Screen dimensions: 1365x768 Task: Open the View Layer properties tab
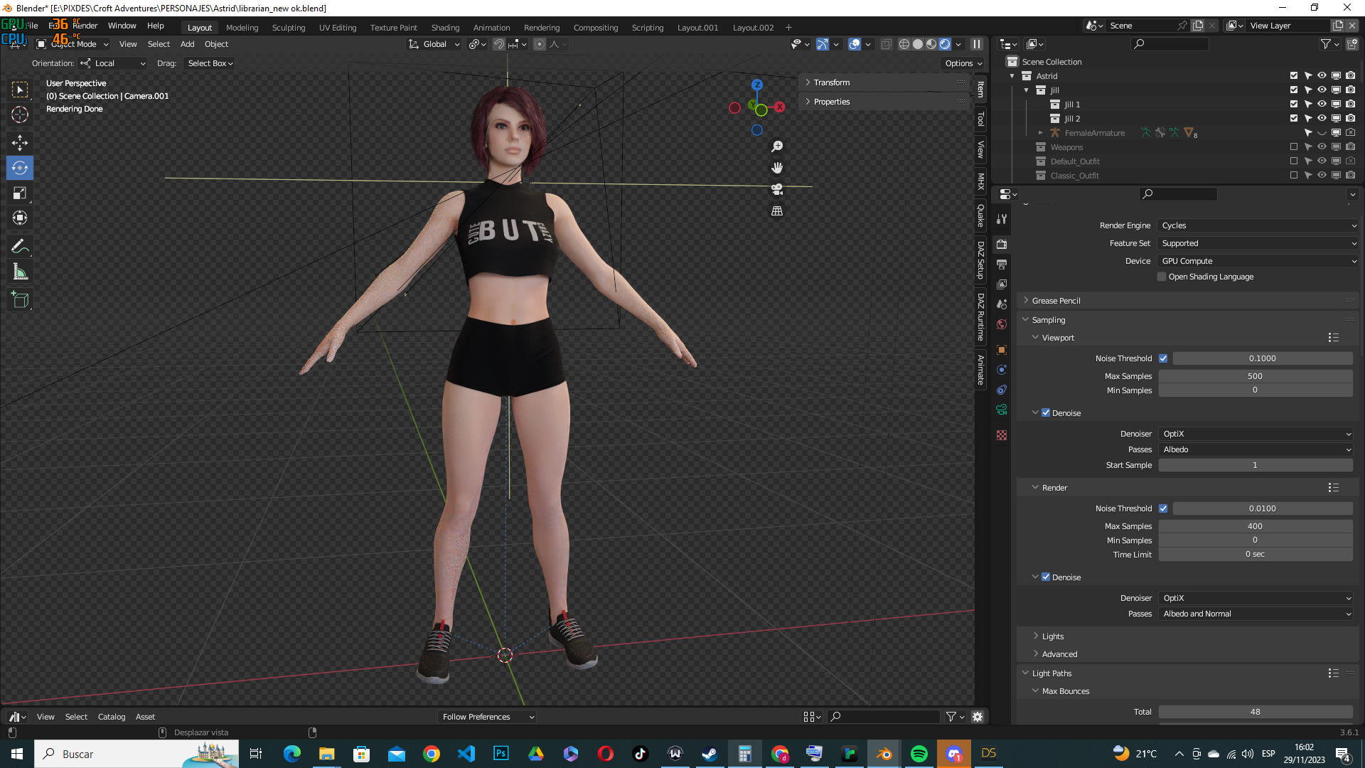1002,284
